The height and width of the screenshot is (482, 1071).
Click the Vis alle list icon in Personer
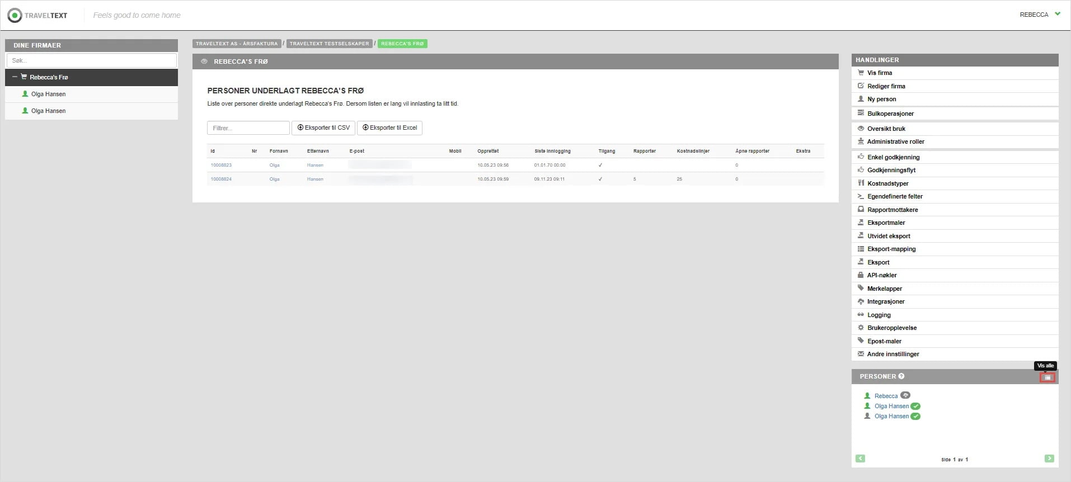(x=1047, y=377)
